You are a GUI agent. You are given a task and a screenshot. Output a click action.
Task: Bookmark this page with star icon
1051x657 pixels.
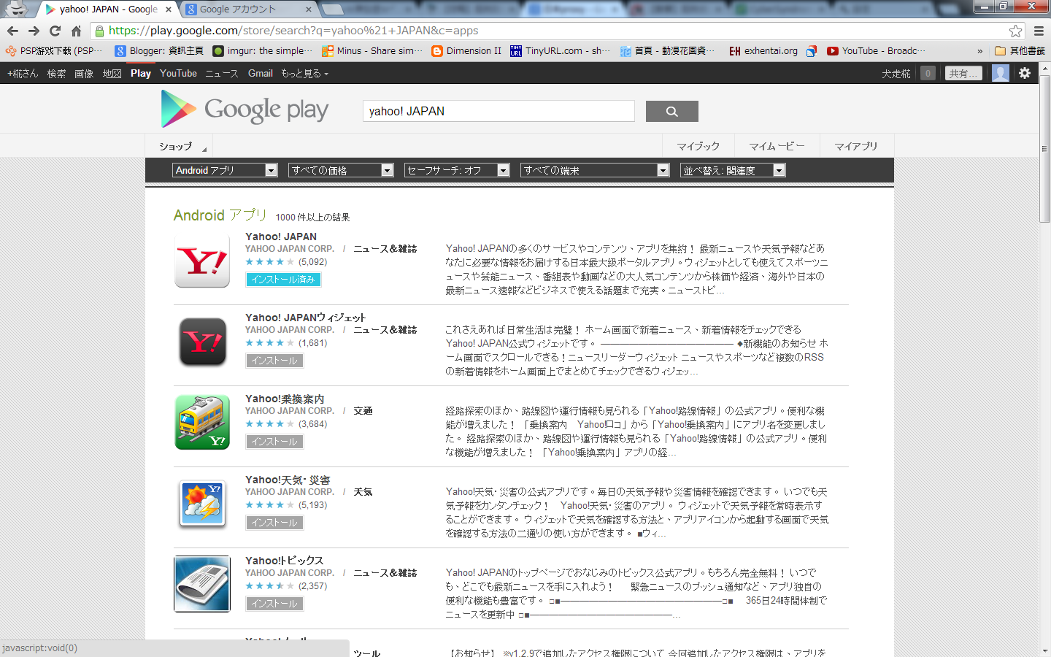pyautogui.click(x=1015, y=31)
